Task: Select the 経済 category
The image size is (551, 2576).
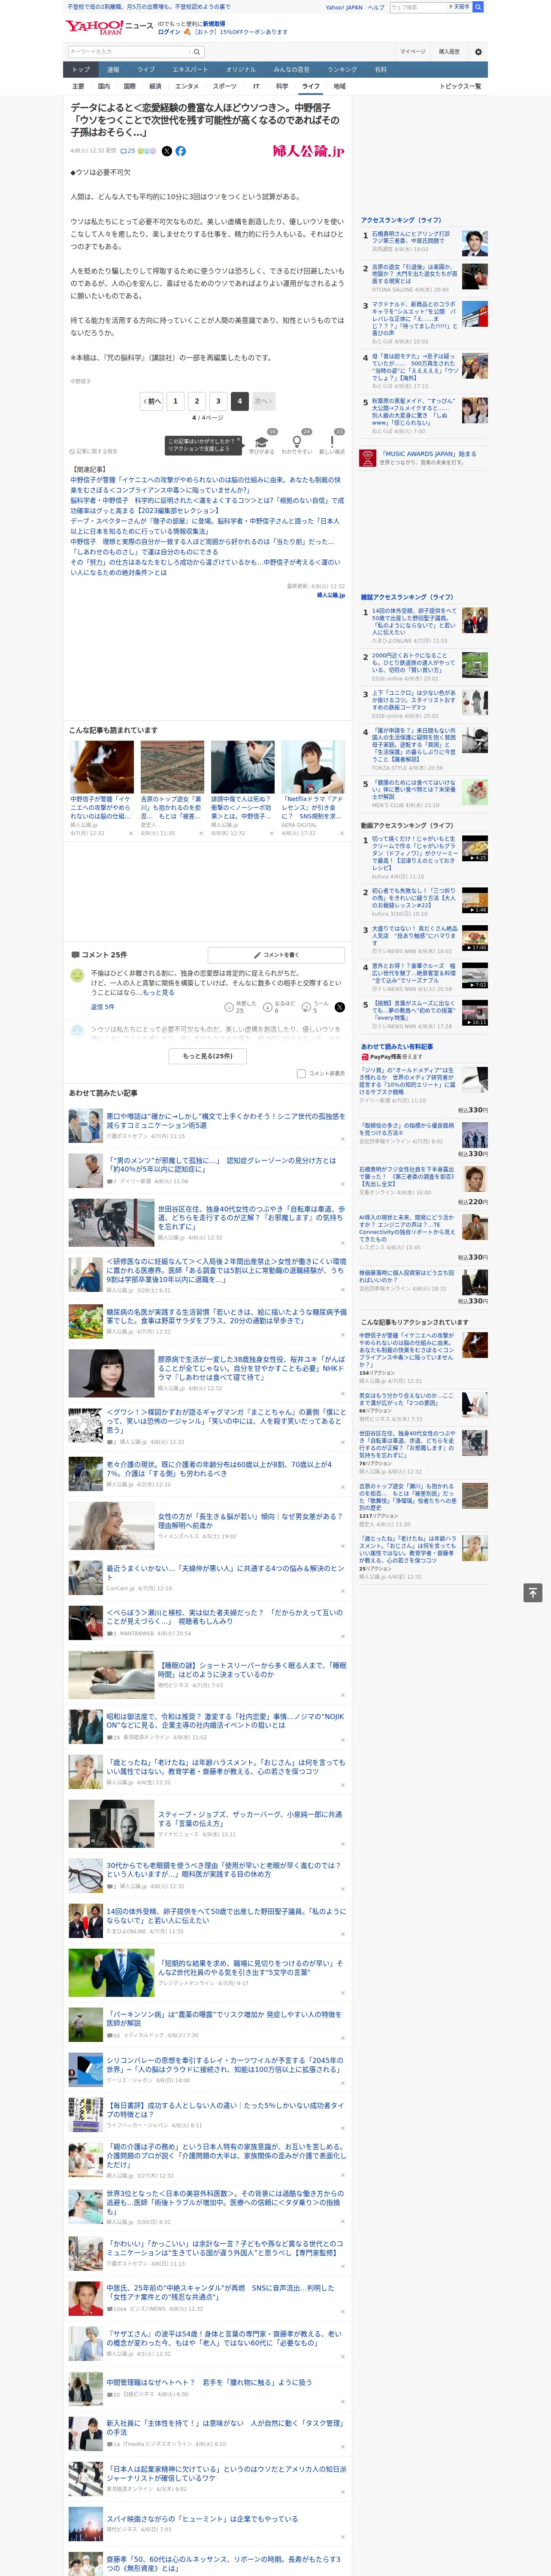Action: click(155, 86)
